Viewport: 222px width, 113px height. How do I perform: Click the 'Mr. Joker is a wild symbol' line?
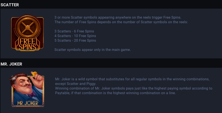(x=132, y=79)
